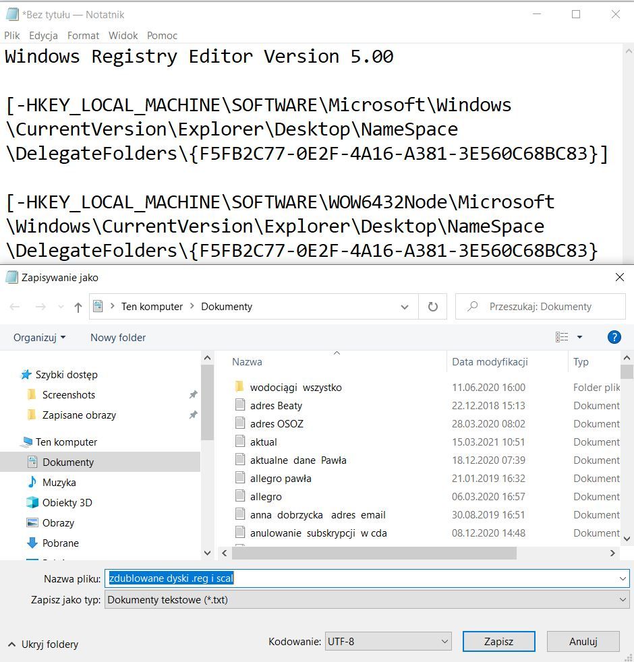Open the Format menu
634x662 pixels.
[x=83, y=35]
